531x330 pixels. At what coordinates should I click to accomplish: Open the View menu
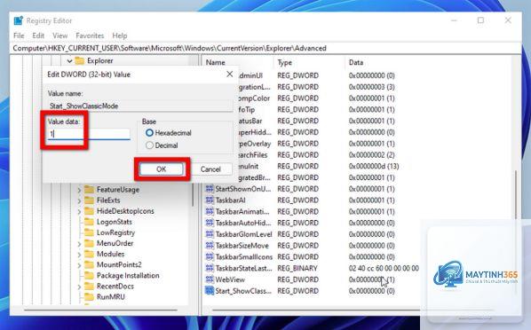60,35
